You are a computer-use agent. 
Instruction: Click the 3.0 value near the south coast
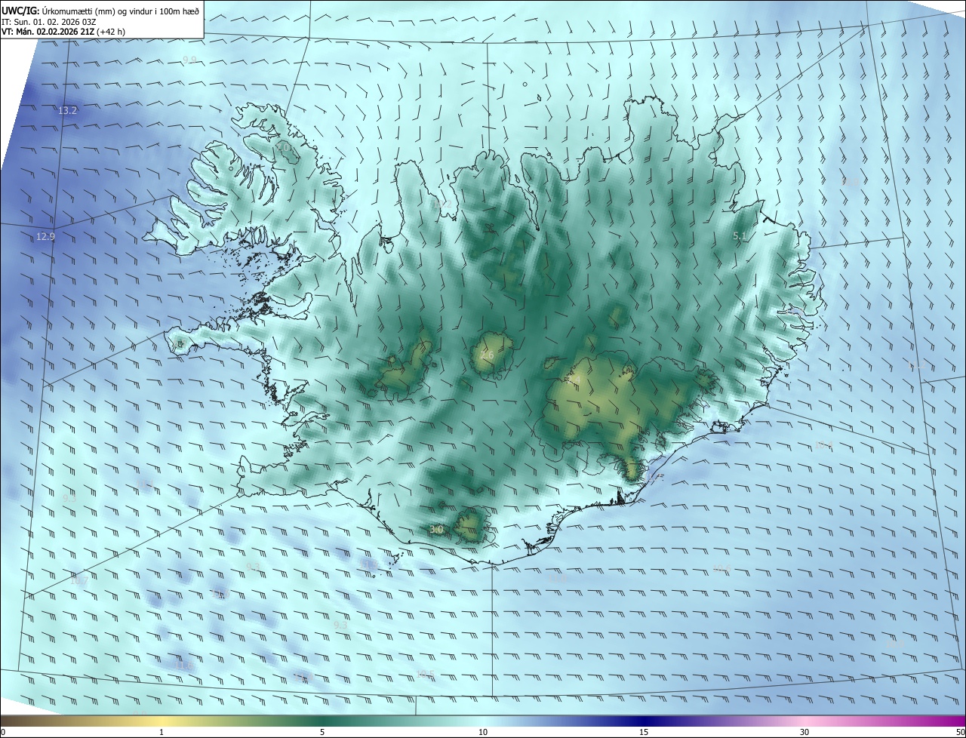click(436, 530)
